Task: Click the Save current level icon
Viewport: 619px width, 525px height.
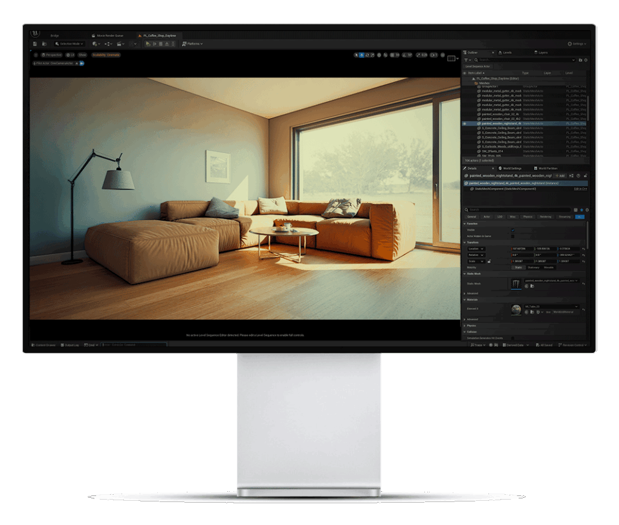Action: tap(35, 43)
